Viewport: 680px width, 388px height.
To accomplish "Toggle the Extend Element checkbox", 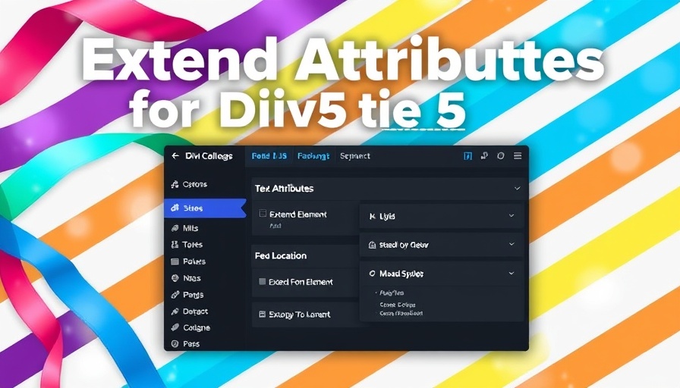I will pos(263,213).
